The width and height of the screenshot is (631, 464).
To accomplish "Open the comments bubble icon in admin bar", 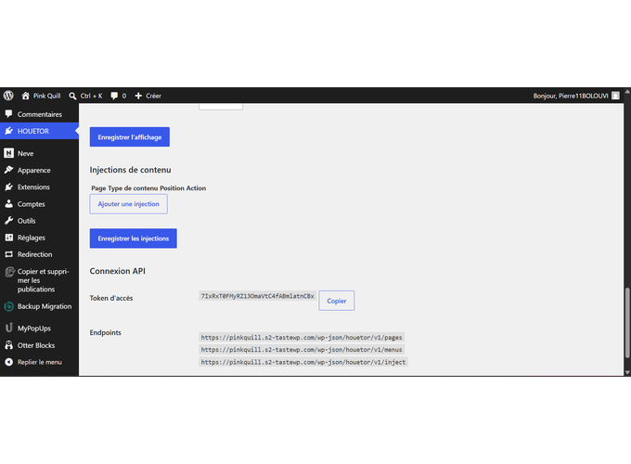I will tap(114, 96).
